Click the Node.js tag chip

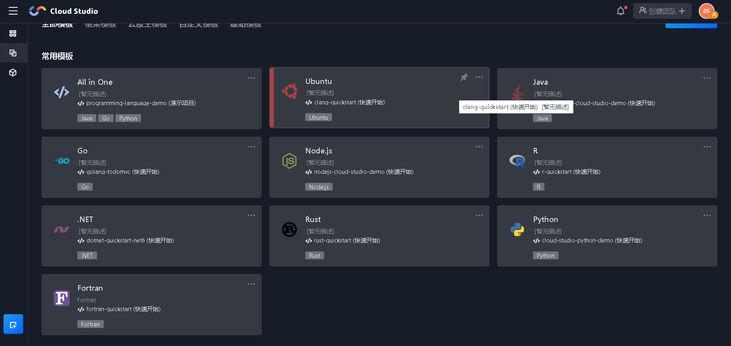pyautogui.click(x=319, y=187)
